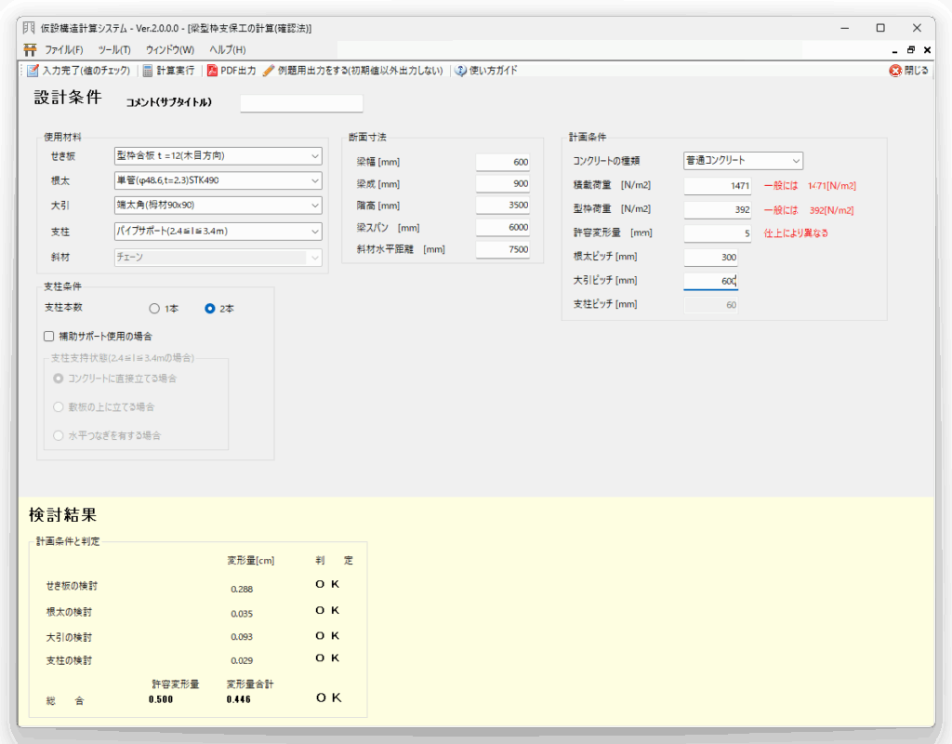The width and height of the screenshot is (952, 744).
Task: Click the 0.446 total deformation value
Action: [x=239, y=699]
